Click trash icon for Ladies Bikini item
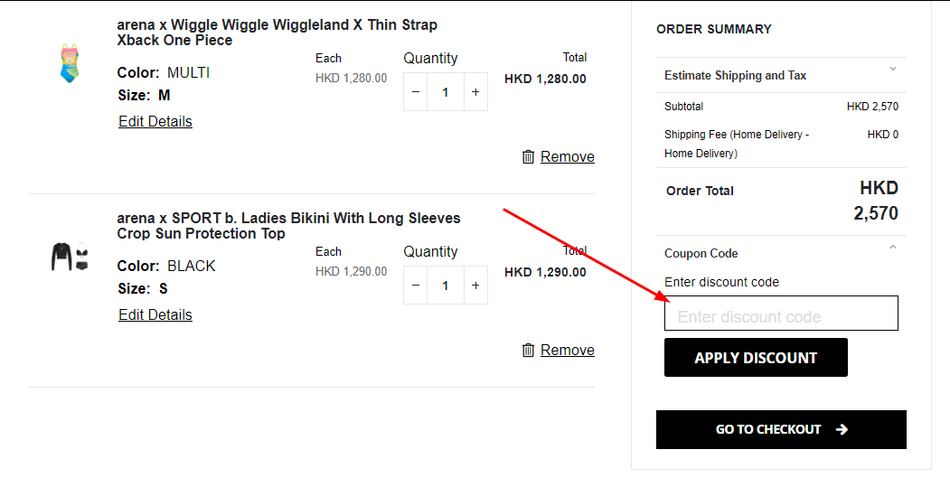The height and width of the screenshot is (478, 950). 528,351
